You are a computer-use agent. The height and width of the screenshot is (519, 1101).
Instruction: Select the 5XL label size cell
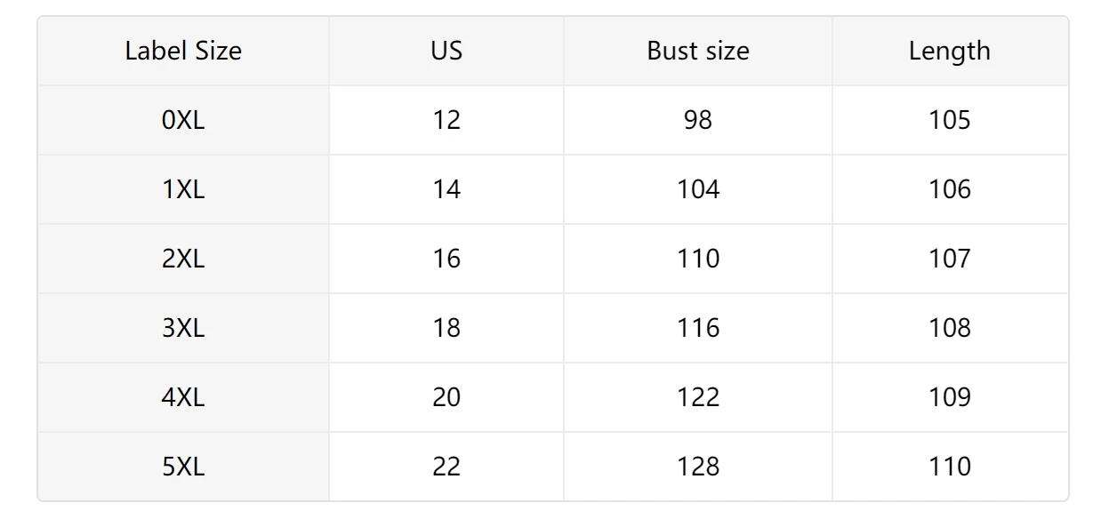[183, 467]
